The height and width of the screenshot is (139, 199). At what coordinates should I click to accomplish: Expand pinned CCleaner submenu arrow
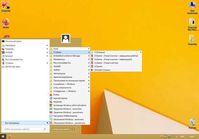click(47, 63)
